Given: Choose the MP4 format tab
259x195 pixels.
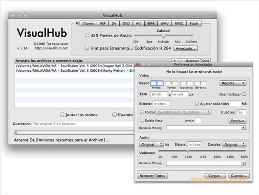Looking at the screenshot, I should pyautogui.click(x=151, y=23).
